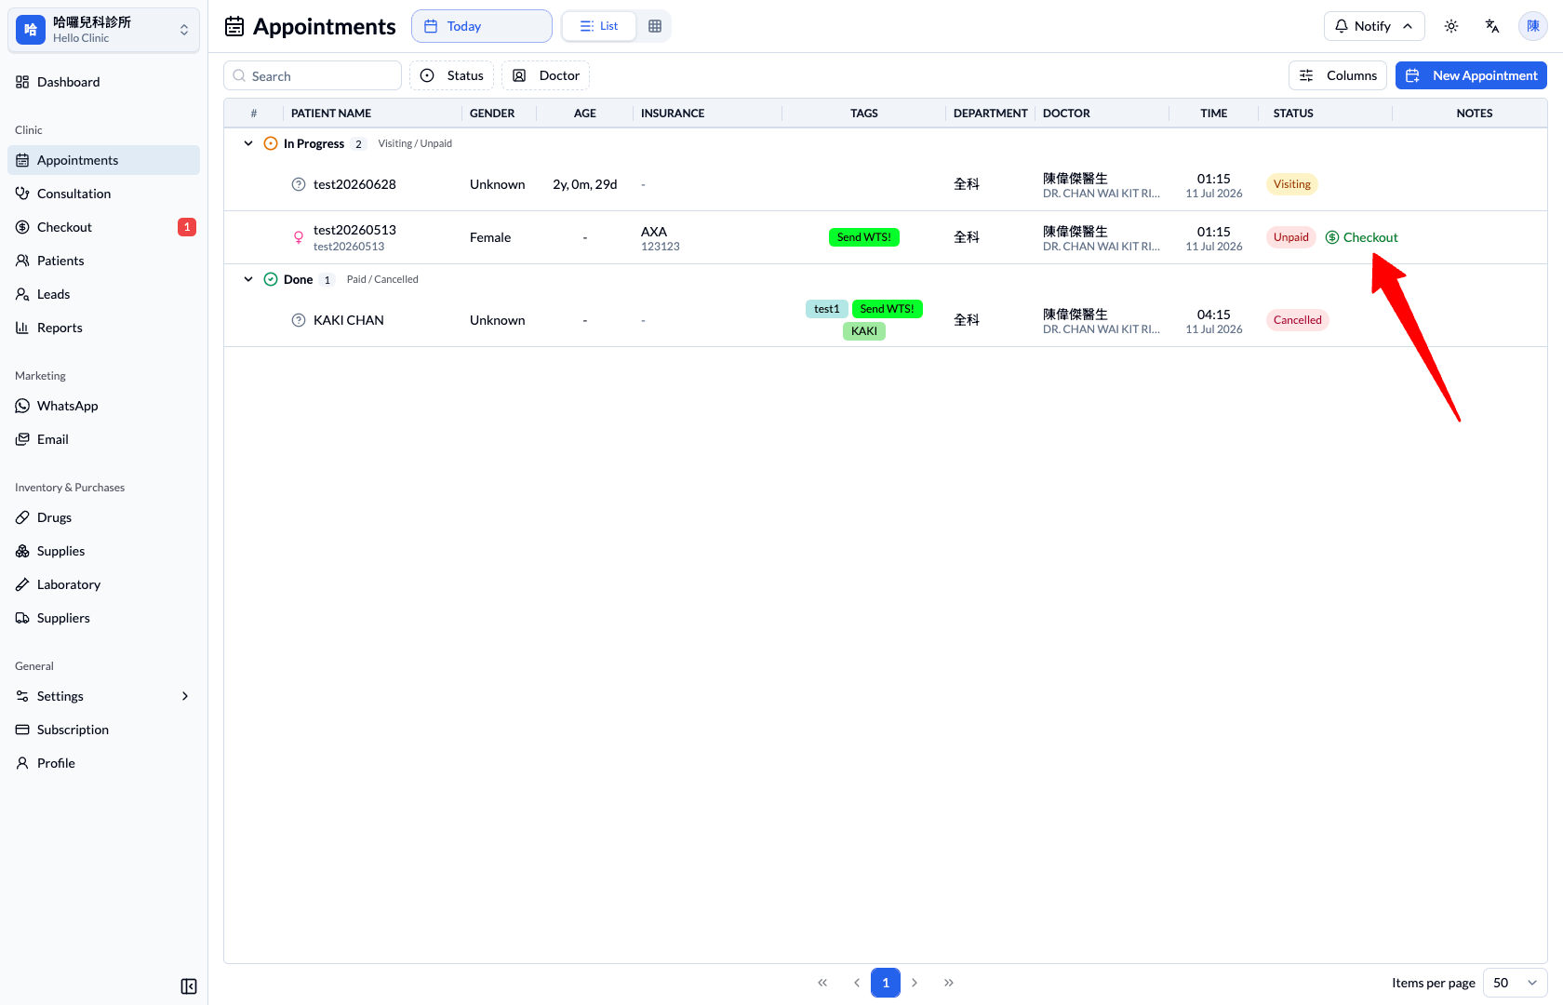Open the Leads section

tap(103, 294)
